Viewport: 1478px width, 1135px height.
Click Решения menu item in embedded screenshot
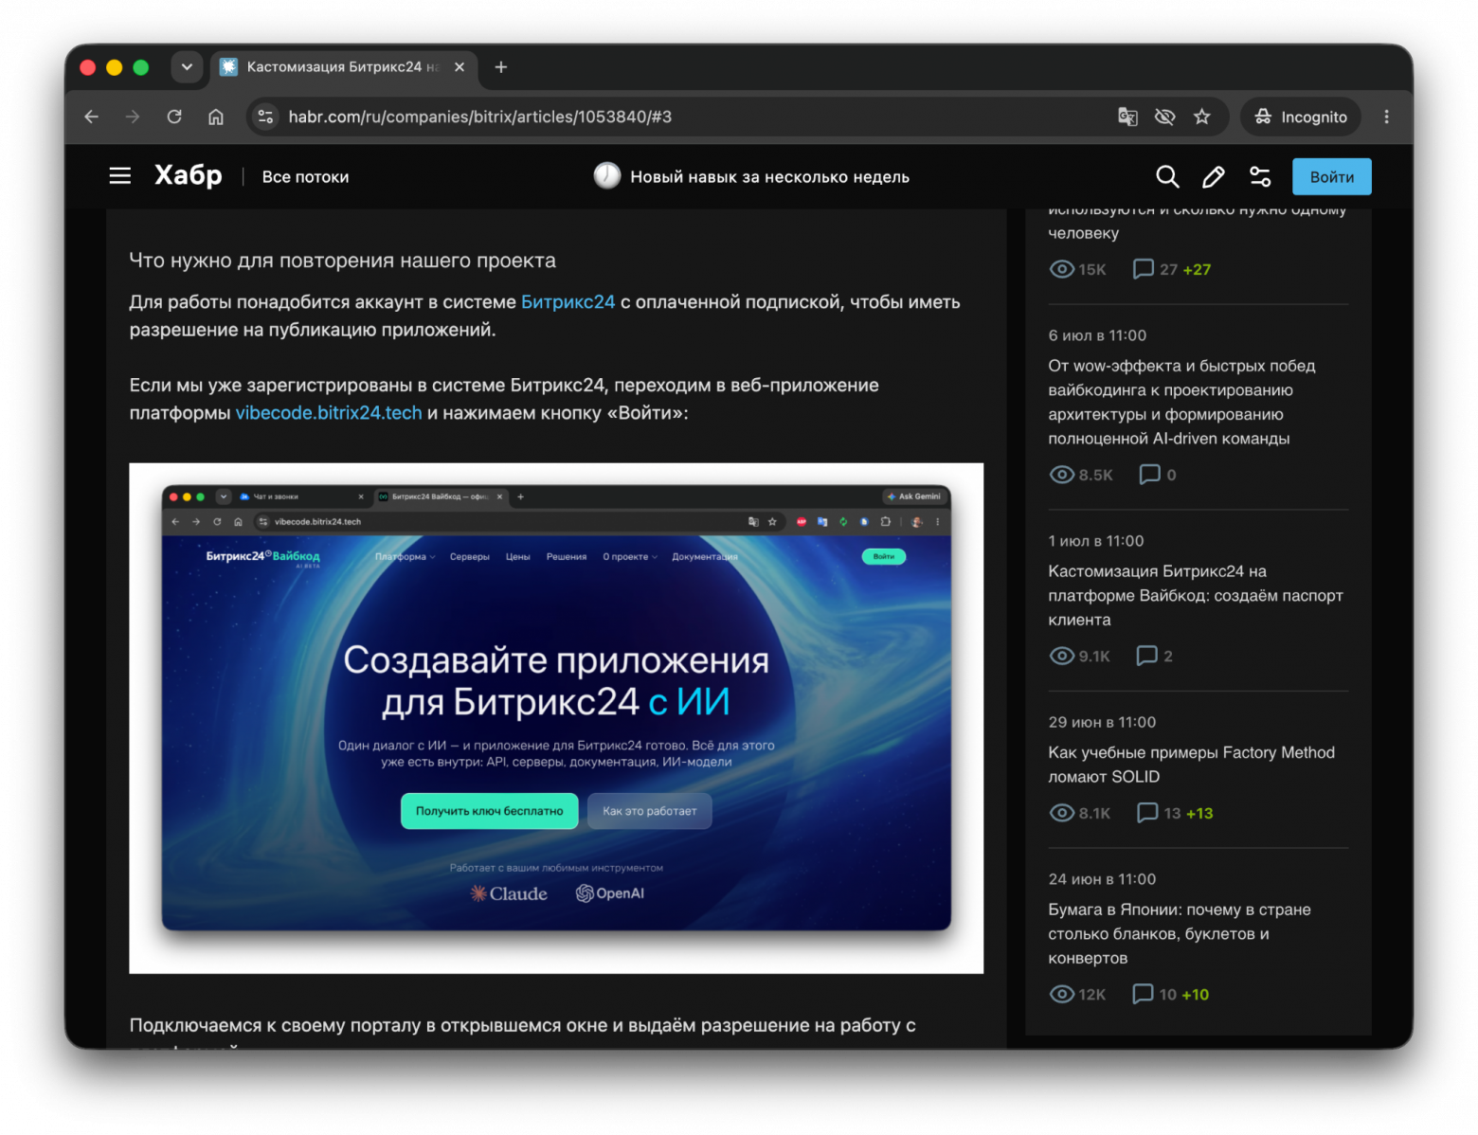coord(567,557)
